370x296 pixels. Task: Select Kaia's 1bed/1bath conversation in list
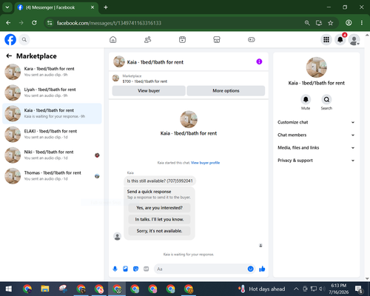pos(52,113)
